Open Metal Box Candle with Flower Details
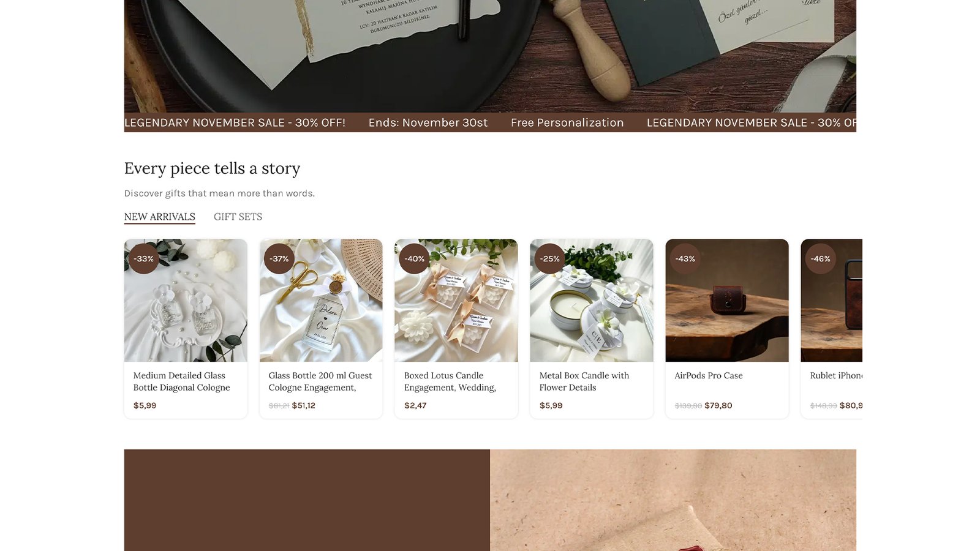Image resolution: width=980 pixels, height=551 pixels. pos(584,381)
